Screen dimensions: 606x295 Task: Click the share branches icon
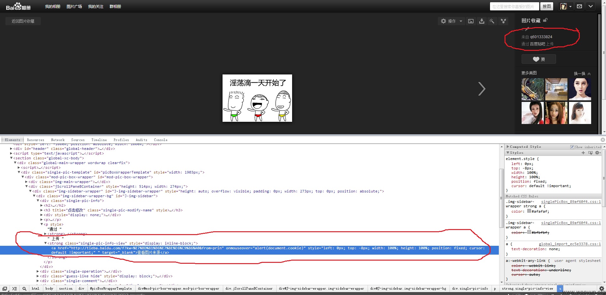[503, 21]
